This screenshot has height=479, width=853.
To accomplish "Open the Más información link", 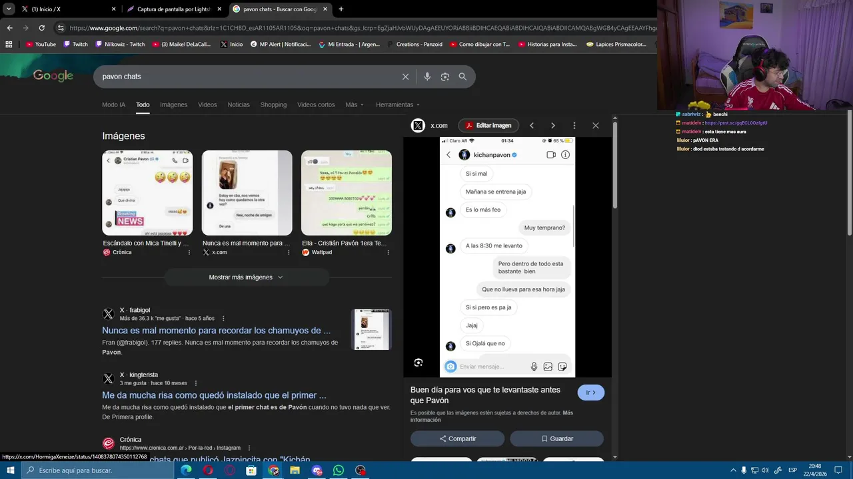I will pyautogui.click(x=491, y=416).
